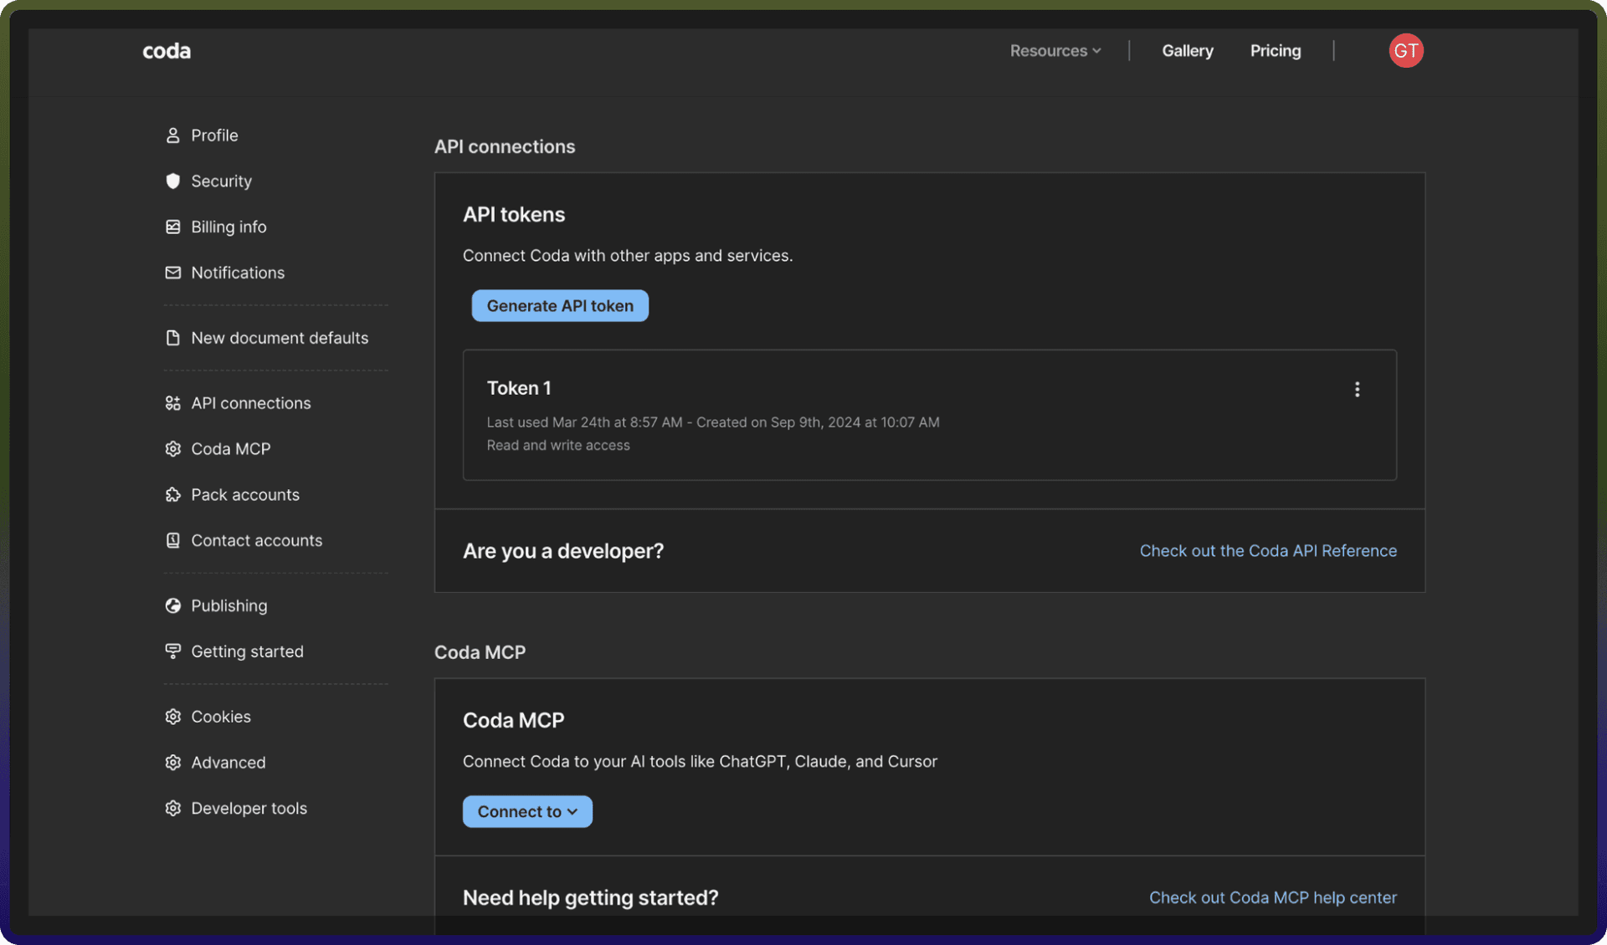This screenshot has height=945, width=1607.
Task: Click the Pack accounts puzzle icon
Action: [x=172, y=495]
